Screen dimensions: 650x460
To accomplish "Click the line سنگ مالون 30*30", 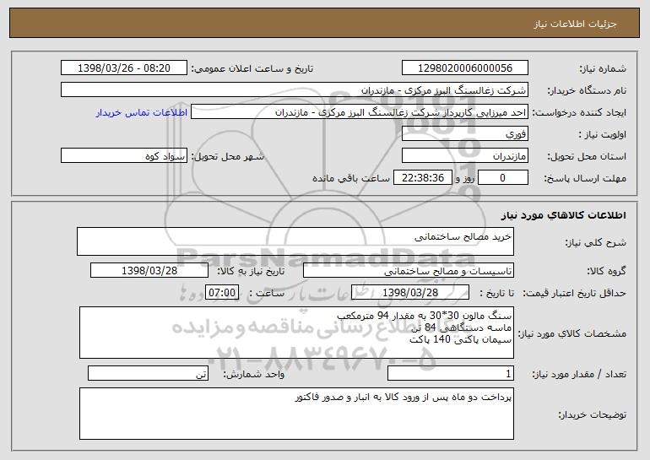I will tap(424, 316).
